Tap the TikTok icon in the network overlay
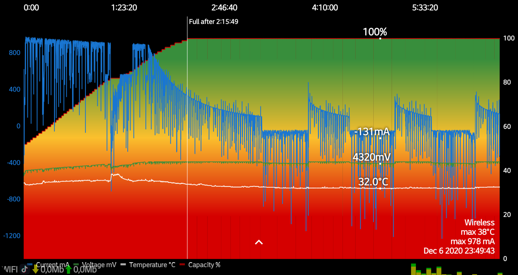The image size is (518, 275). [25, 269]
